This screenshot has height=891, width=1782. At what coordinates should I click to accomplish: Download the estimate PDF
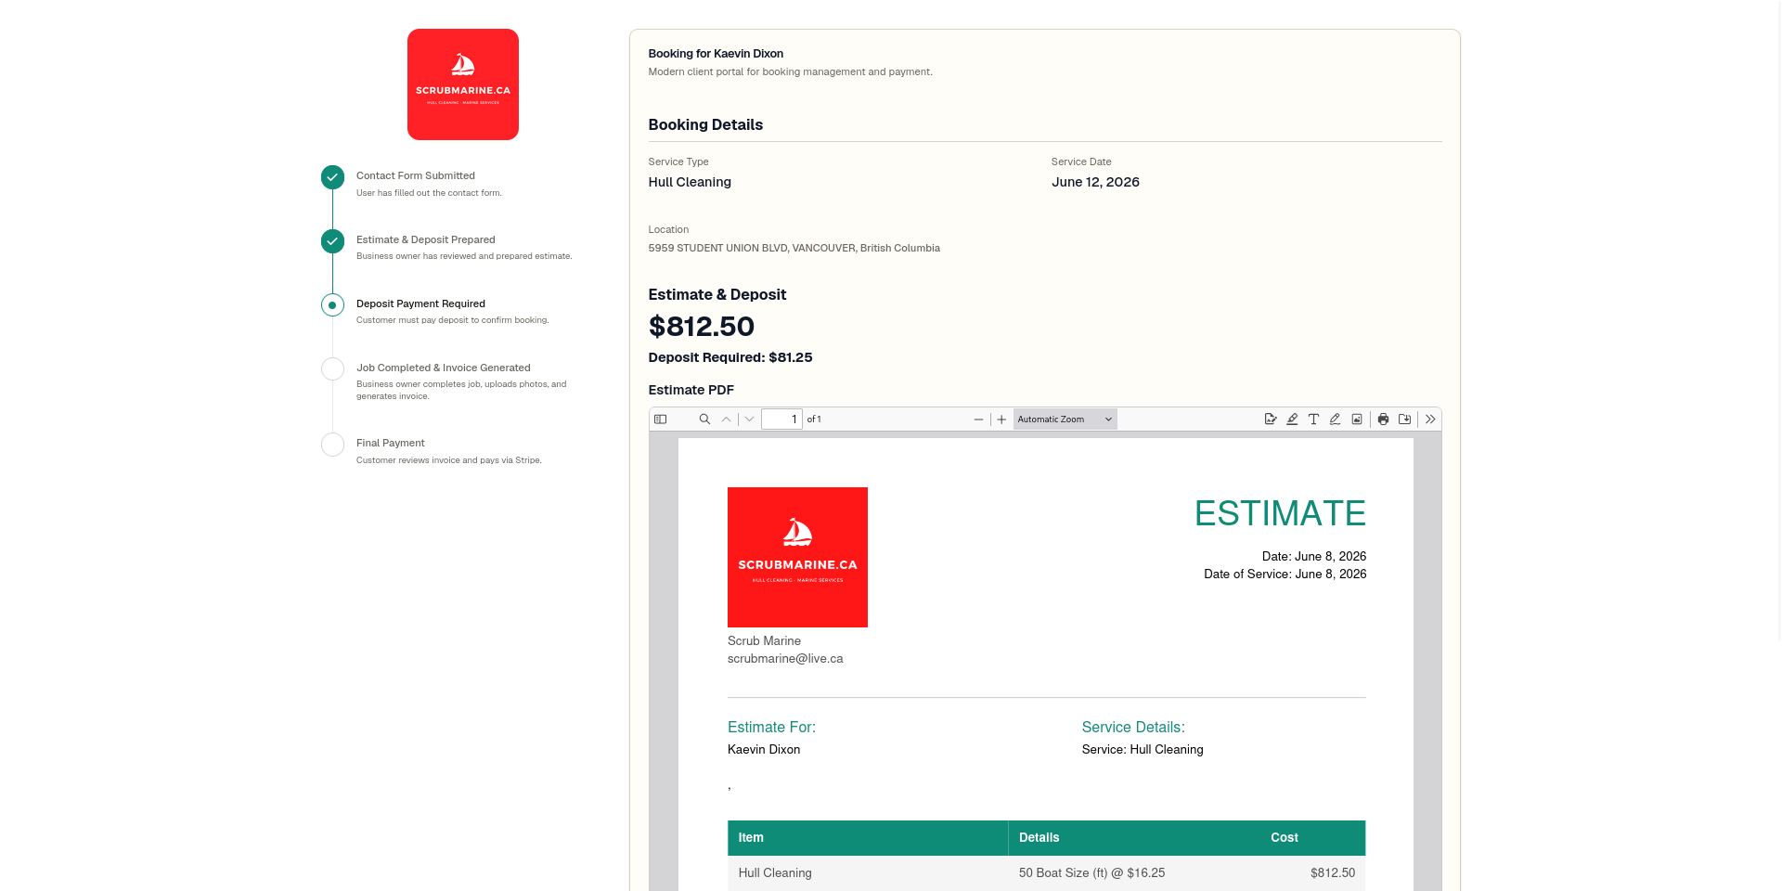click(1405, 420)
